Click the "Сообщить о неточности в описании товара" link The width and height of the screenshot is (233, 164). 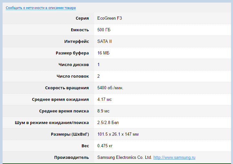(x=41, y=8)
